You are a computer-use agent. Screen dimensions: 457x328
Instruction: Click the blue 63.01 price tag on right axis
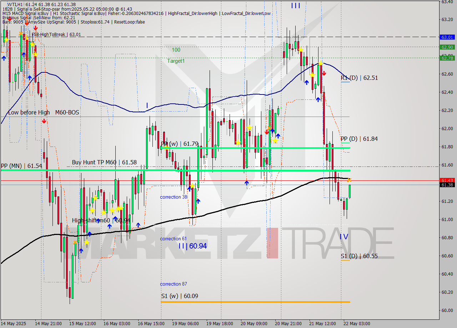coord(447,37)
